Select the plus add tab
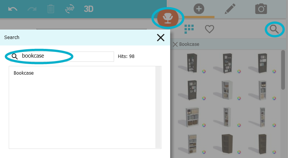 point(199,9)
